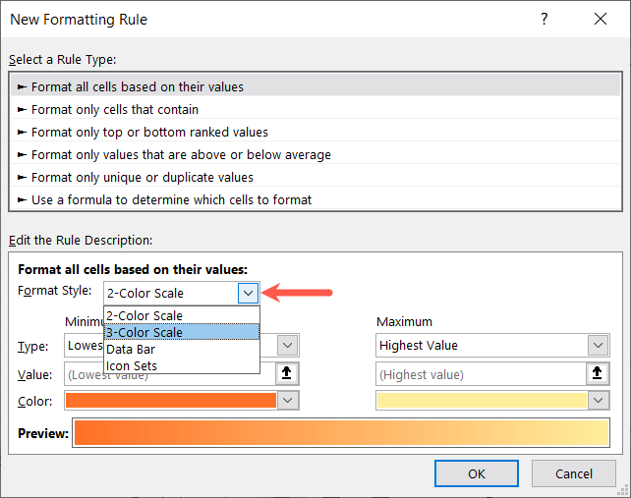Choose Data Bar format style
The height and width of the screenshot is (498, 631).
click(x=131, y=349)
